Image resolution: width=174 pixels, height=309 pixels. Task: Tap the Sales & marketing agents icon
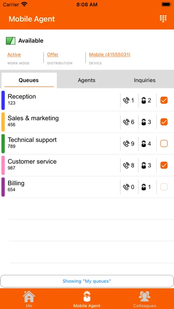click(x=144, y=122)
